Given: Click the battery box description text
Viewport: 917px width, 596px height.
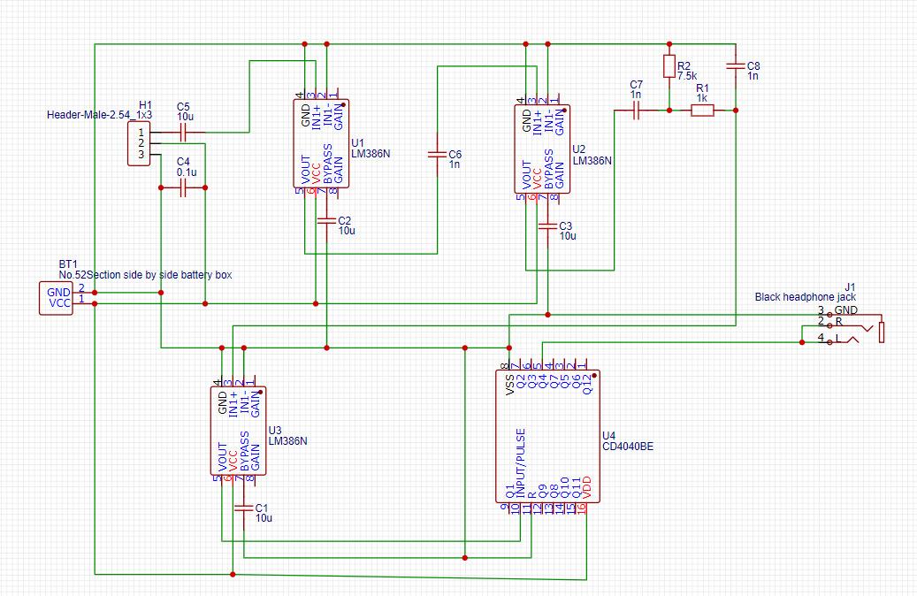Looking at the screenshot, I should pyautogui.click(x=145, y=275).
